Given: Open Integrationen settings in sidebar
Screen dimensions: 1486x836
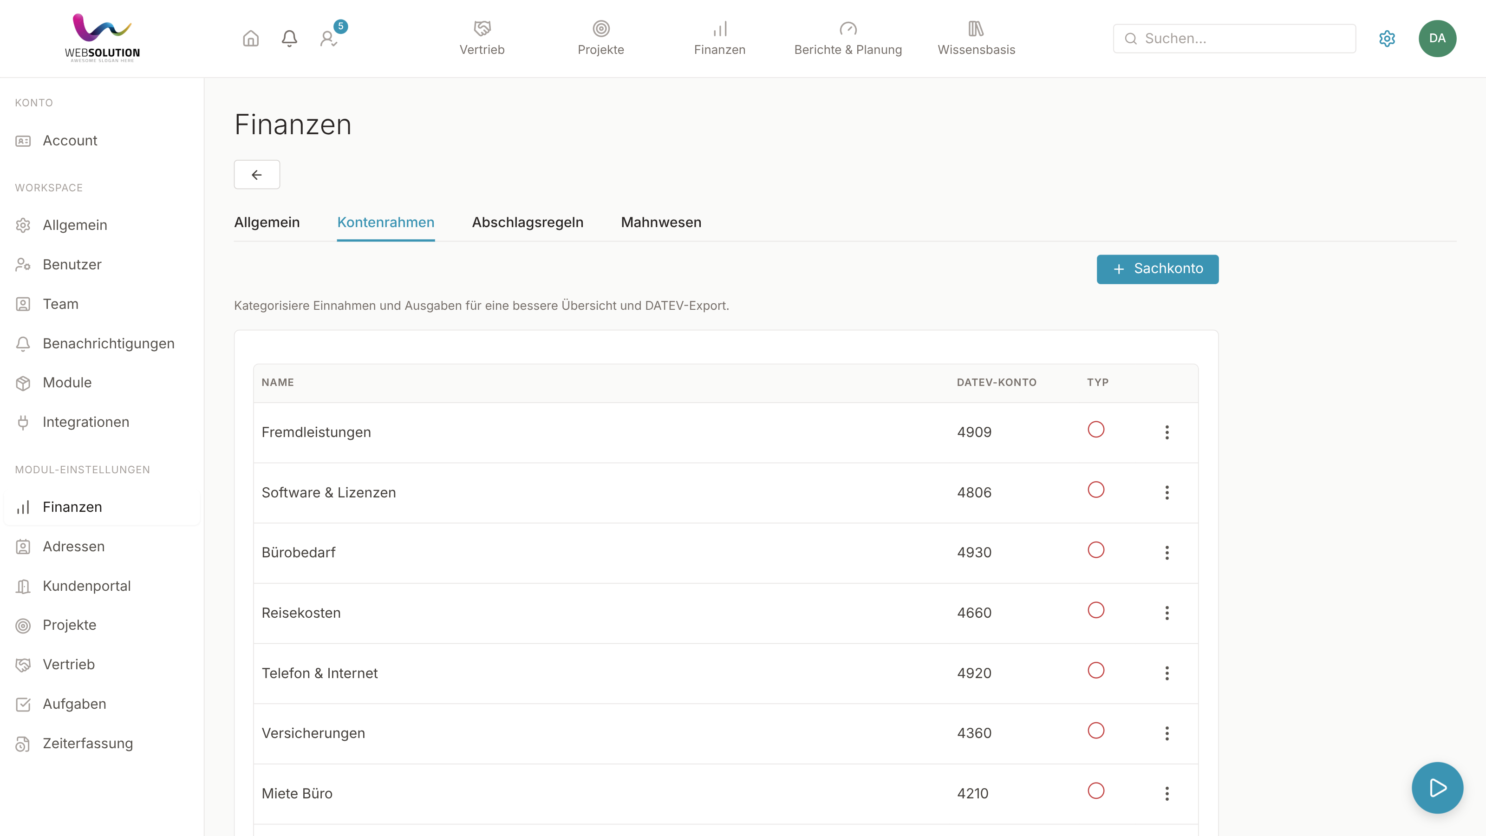Looking at the screenshot, I should click(x=102, y=422).
